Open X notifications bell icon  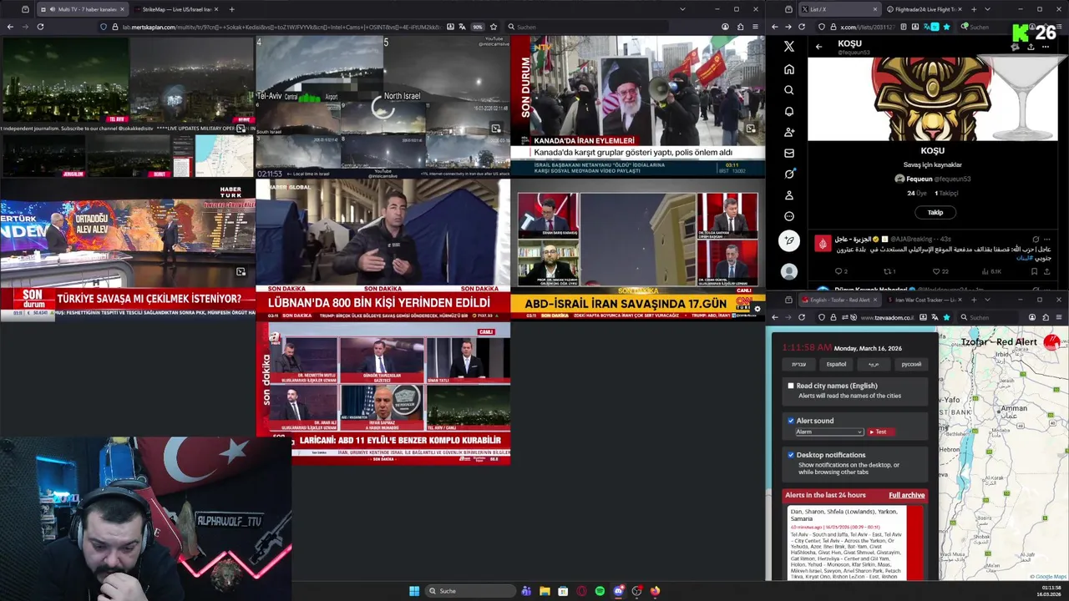pos(789,111)
